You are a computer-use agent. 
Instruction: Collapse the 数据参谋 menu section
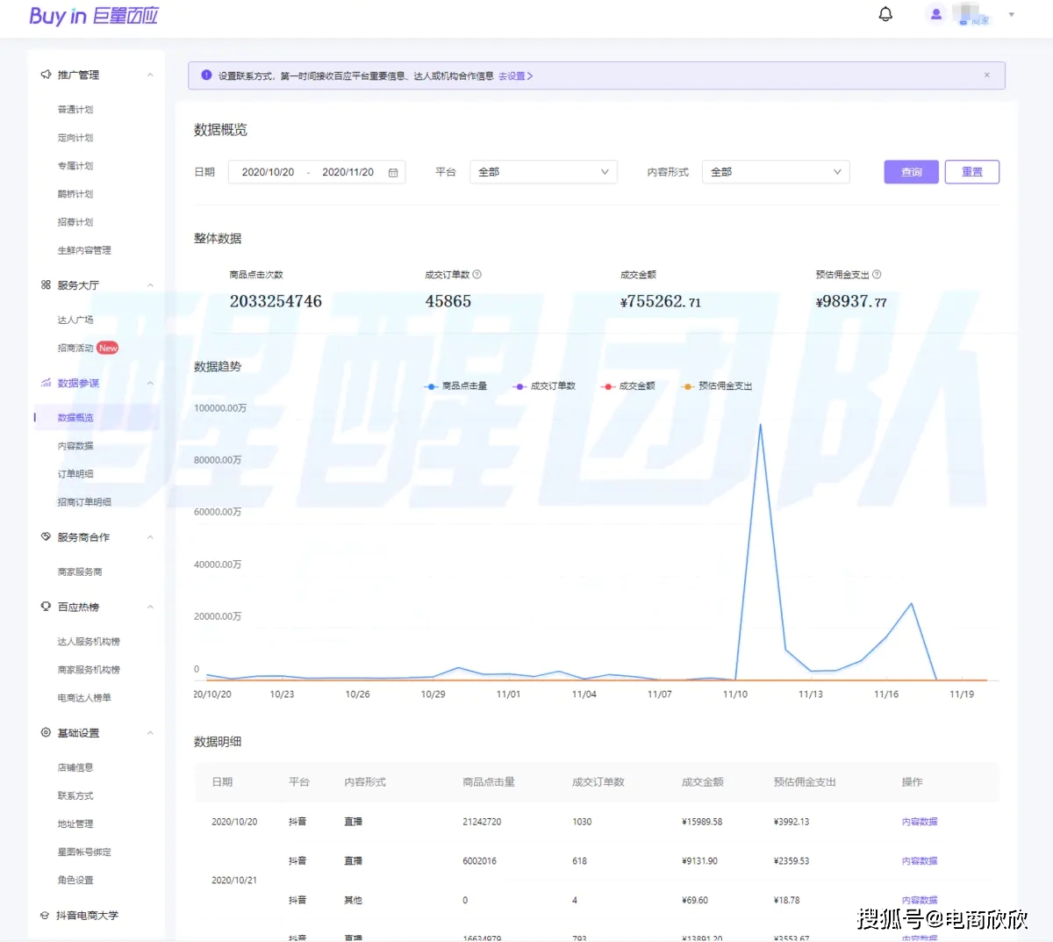pos(150,383)
